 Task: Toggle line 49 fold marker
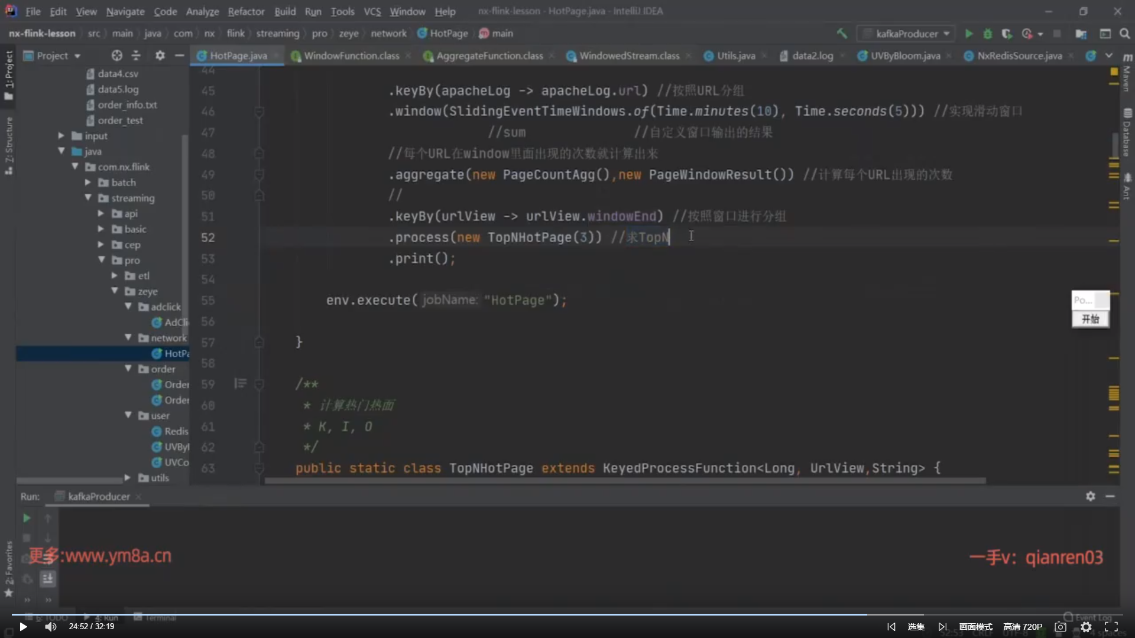coord(259,175)
